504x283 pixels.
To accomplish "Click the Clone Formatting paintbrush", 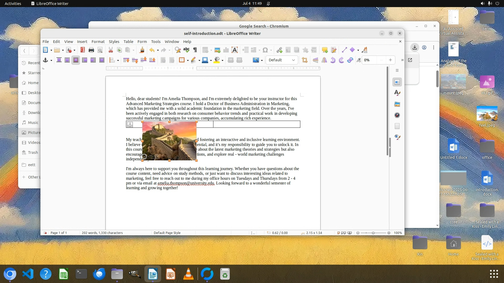I will 142,50.
